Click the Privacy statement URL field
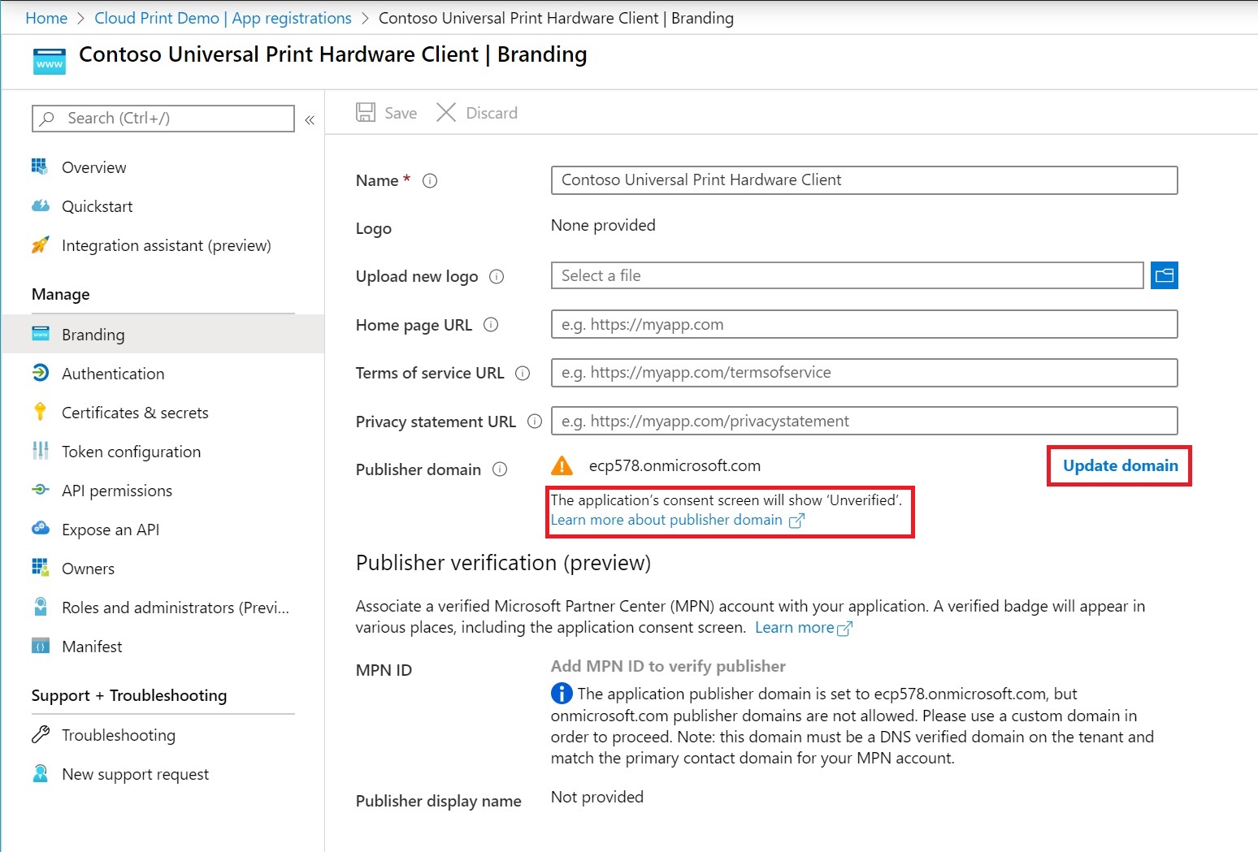Image resolution: width=1258 pixels, height=852 pixels. 864,421
